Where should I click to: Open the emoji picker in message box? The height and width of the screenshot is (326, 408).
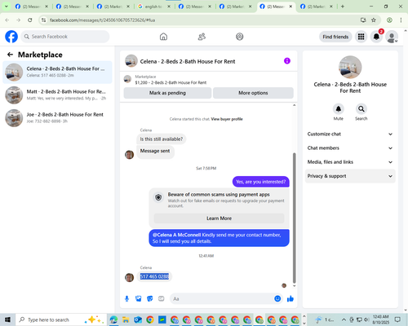[277, 299]
